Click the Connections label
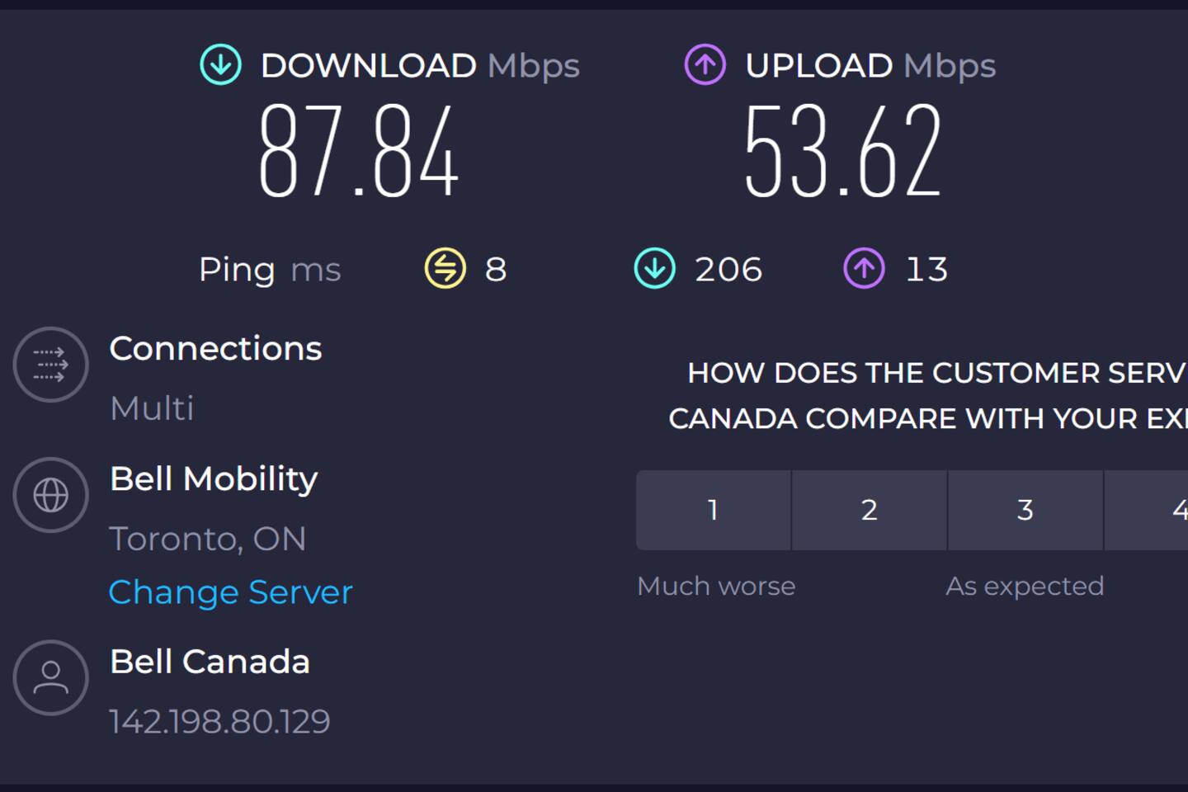 (x=215, y=348)
